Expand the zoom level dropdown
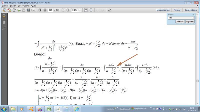 click(x=80, y=10)
